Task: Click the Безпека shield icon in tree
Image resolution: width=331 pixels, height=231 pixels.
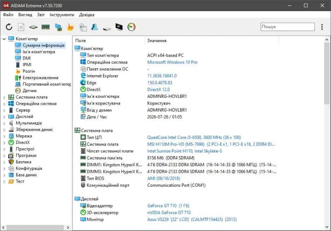Action: point(11,162)
